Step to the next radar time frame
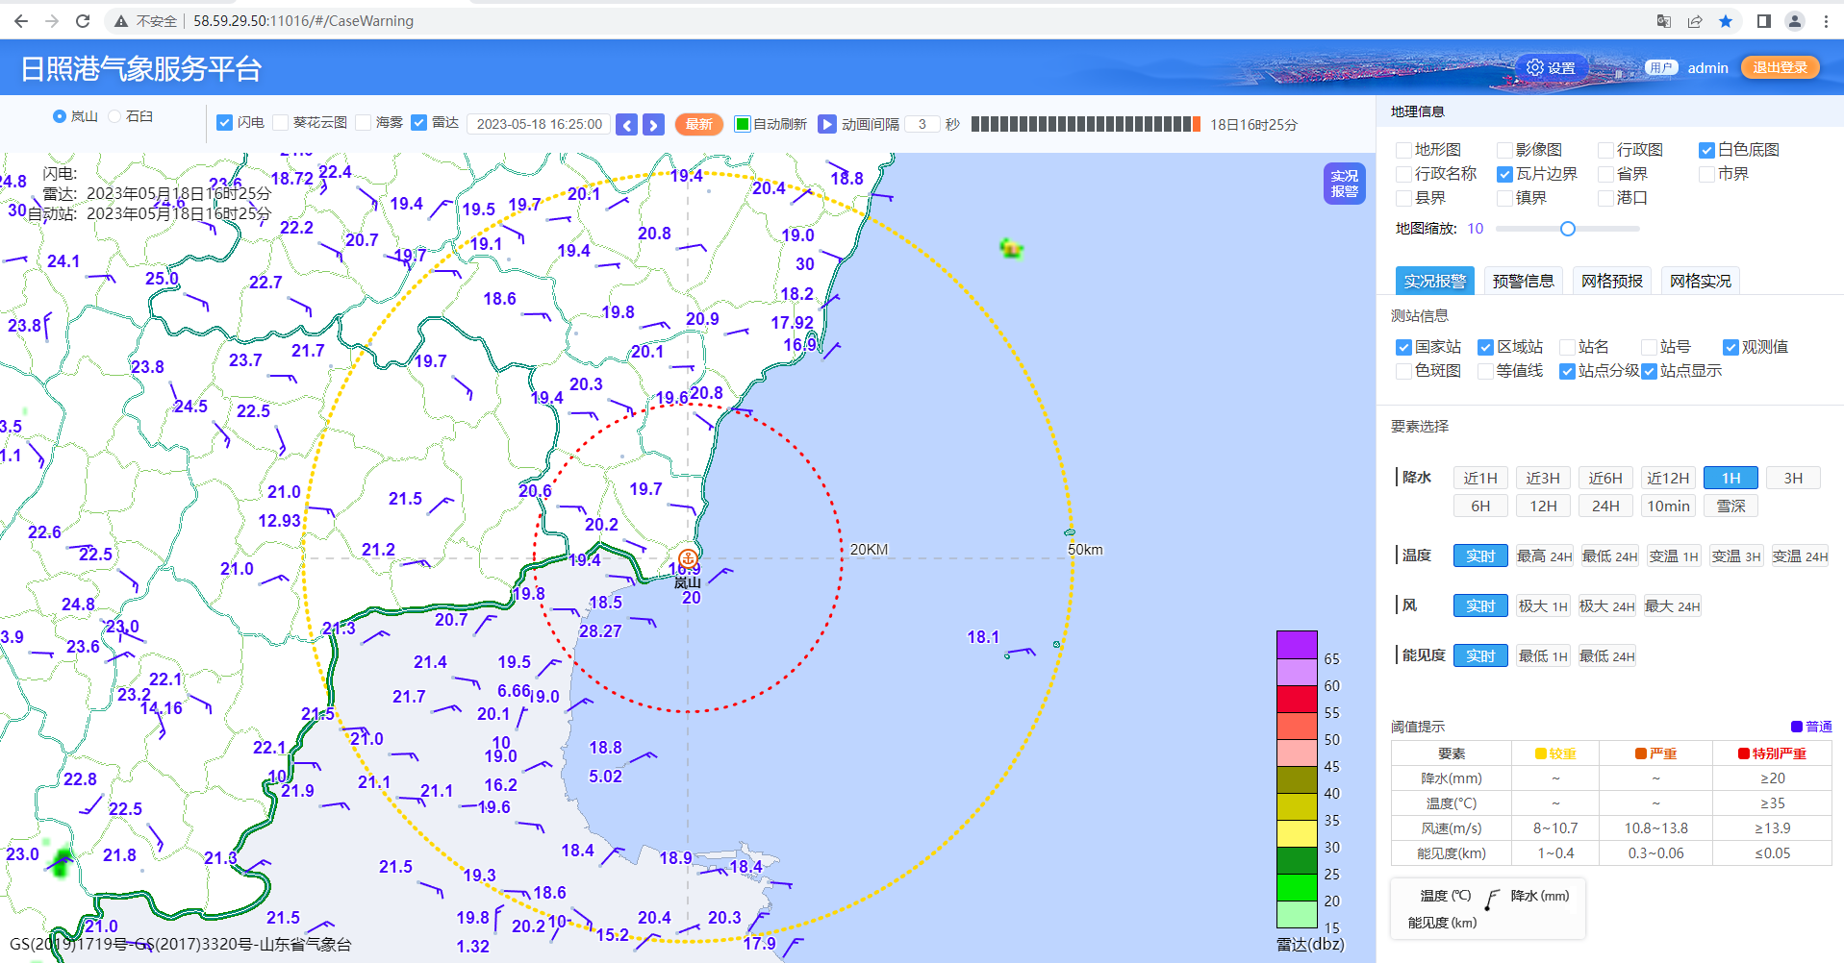Screen dimensions: 1844x963 tap(653, 125)
